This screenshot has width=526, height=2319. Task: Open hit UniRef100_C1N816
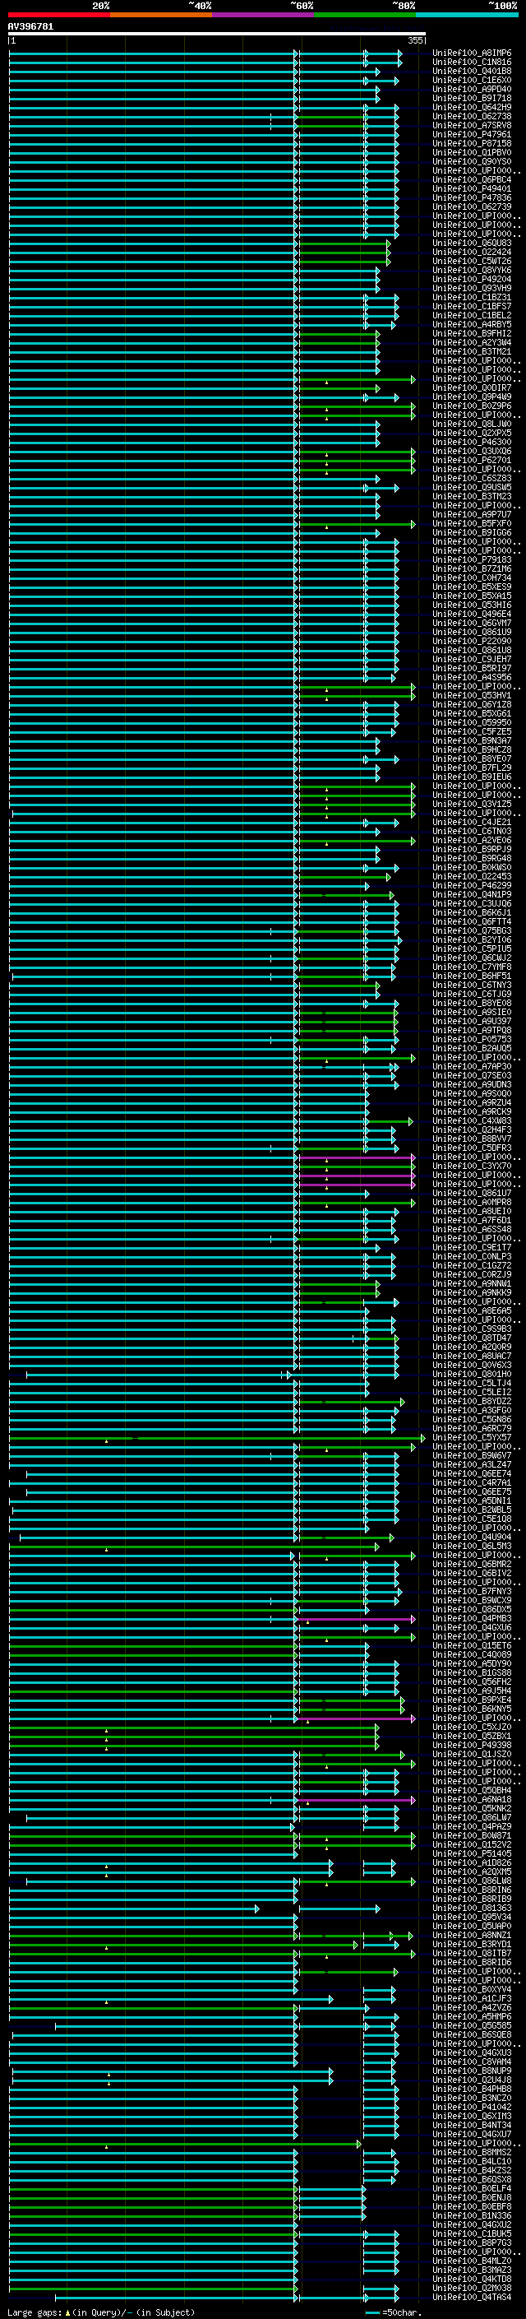point(472,63)
